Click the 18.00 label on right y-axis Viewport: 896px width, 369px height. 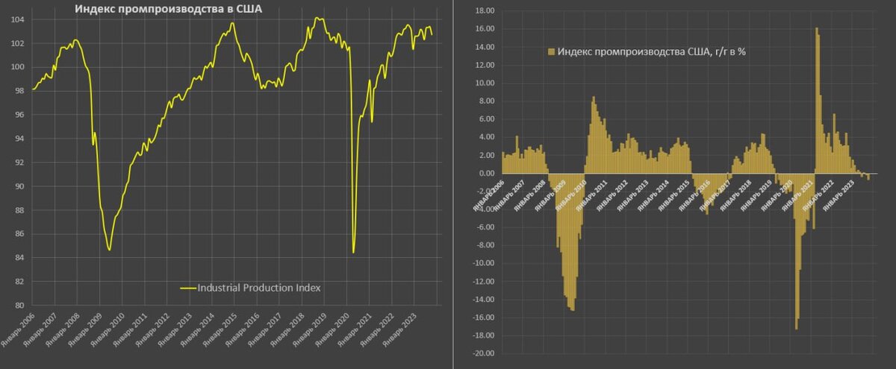pos(485,10)
